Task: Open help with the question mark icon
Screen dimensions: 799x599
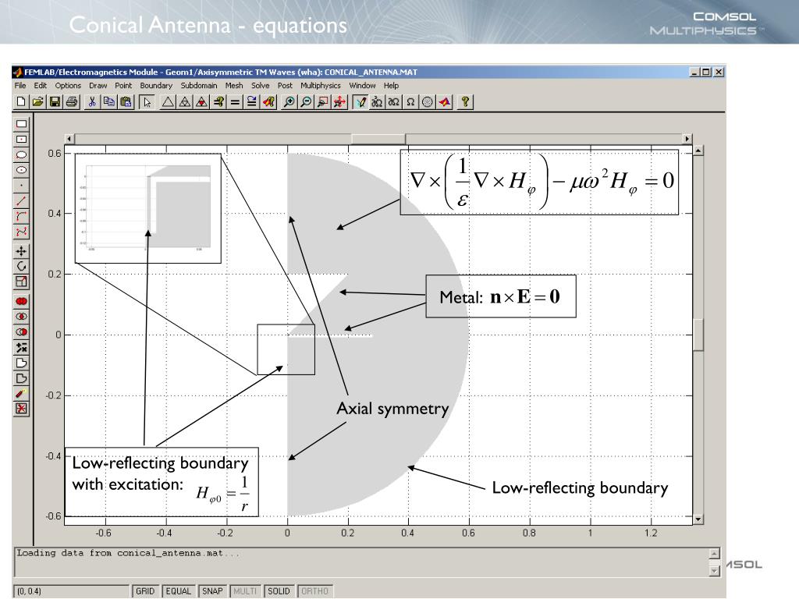Action: 465,102
